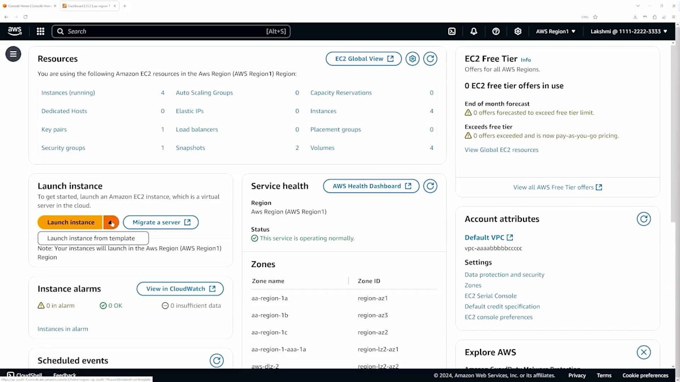Image resolution: width=680 pixels, height=382 pixels.
Task: Open the AWS services grid menu
Action: 40,31
